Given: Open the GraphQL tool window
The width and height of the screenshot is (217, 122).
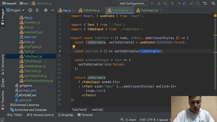Looking at the screenshot, I should pos(66,115).
